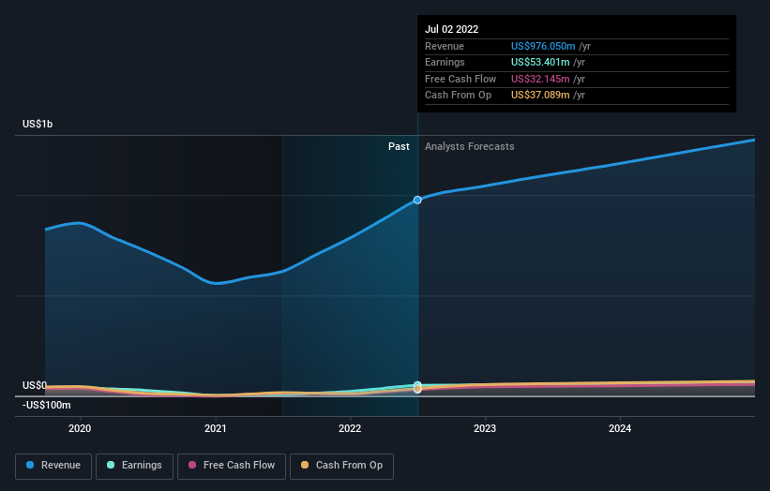The height and width of the screenshot is (491, 770).
Task: Select the revenue data point on Jul 2022
Action: [417, 201]
